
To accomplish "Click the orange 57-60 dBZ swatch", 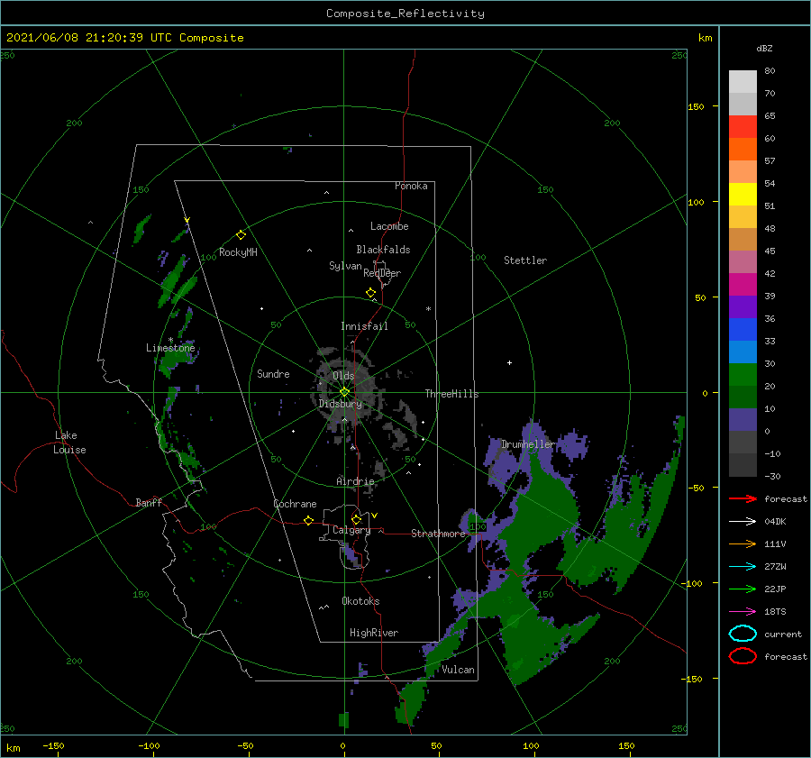I will point(743,150).
